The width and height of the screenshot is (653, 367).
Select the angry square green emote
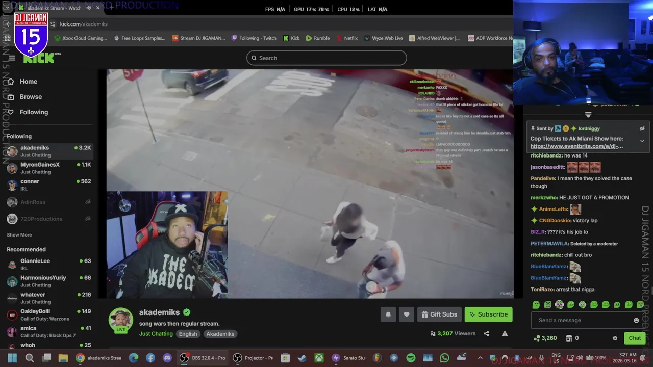[x=547, y=305]
